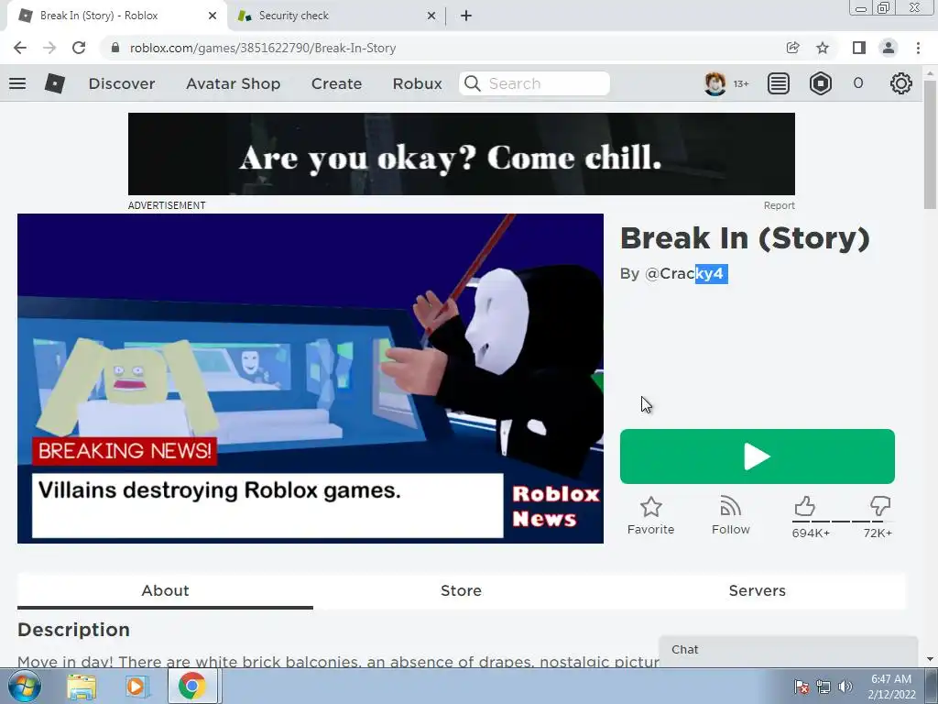Click the 13+ age label
The image size is (938, 704).
(x=741, y=83)
